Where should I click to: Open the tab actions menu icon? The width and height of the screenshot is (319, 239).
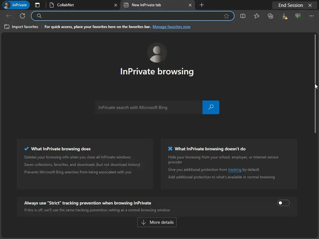37,5
